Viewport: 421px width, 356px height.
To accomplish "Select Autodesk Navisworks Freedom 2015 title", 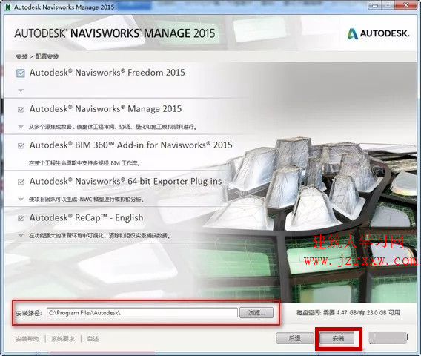I will pyautogui.click(x=107, y=73).
